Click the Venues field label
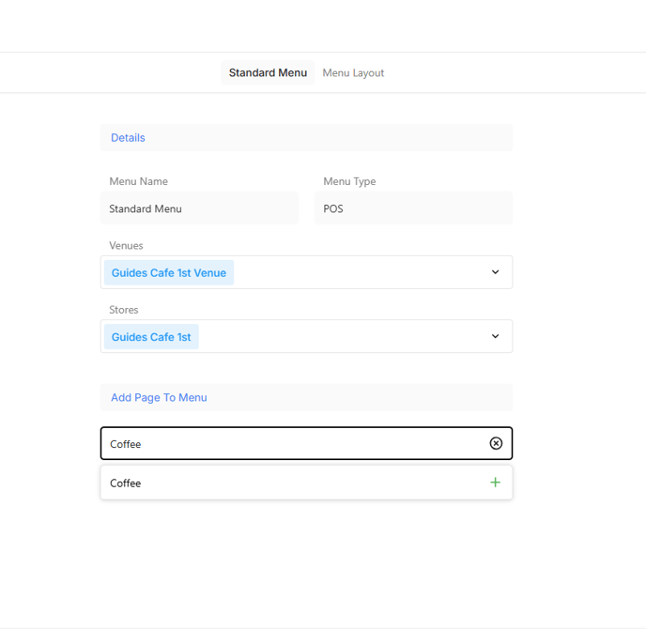The image size is (646, 629). [x=126, y=246]
